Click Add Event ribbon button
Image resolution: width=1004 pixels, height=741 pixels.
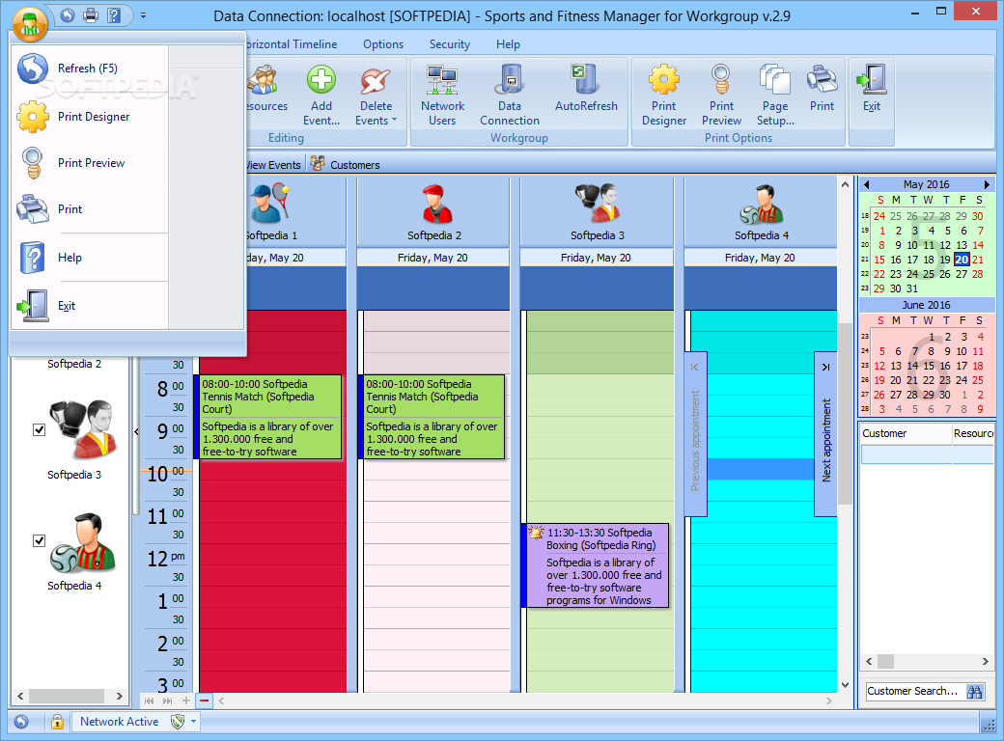pyautogui.click(x=321, y=95)
